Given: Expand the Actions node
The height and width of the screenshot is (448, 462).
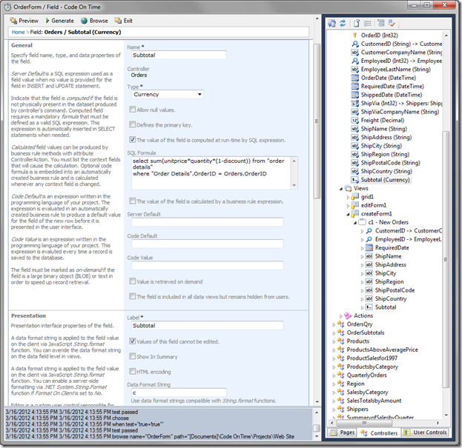Looking at the screenshot, I should point(341,316).
